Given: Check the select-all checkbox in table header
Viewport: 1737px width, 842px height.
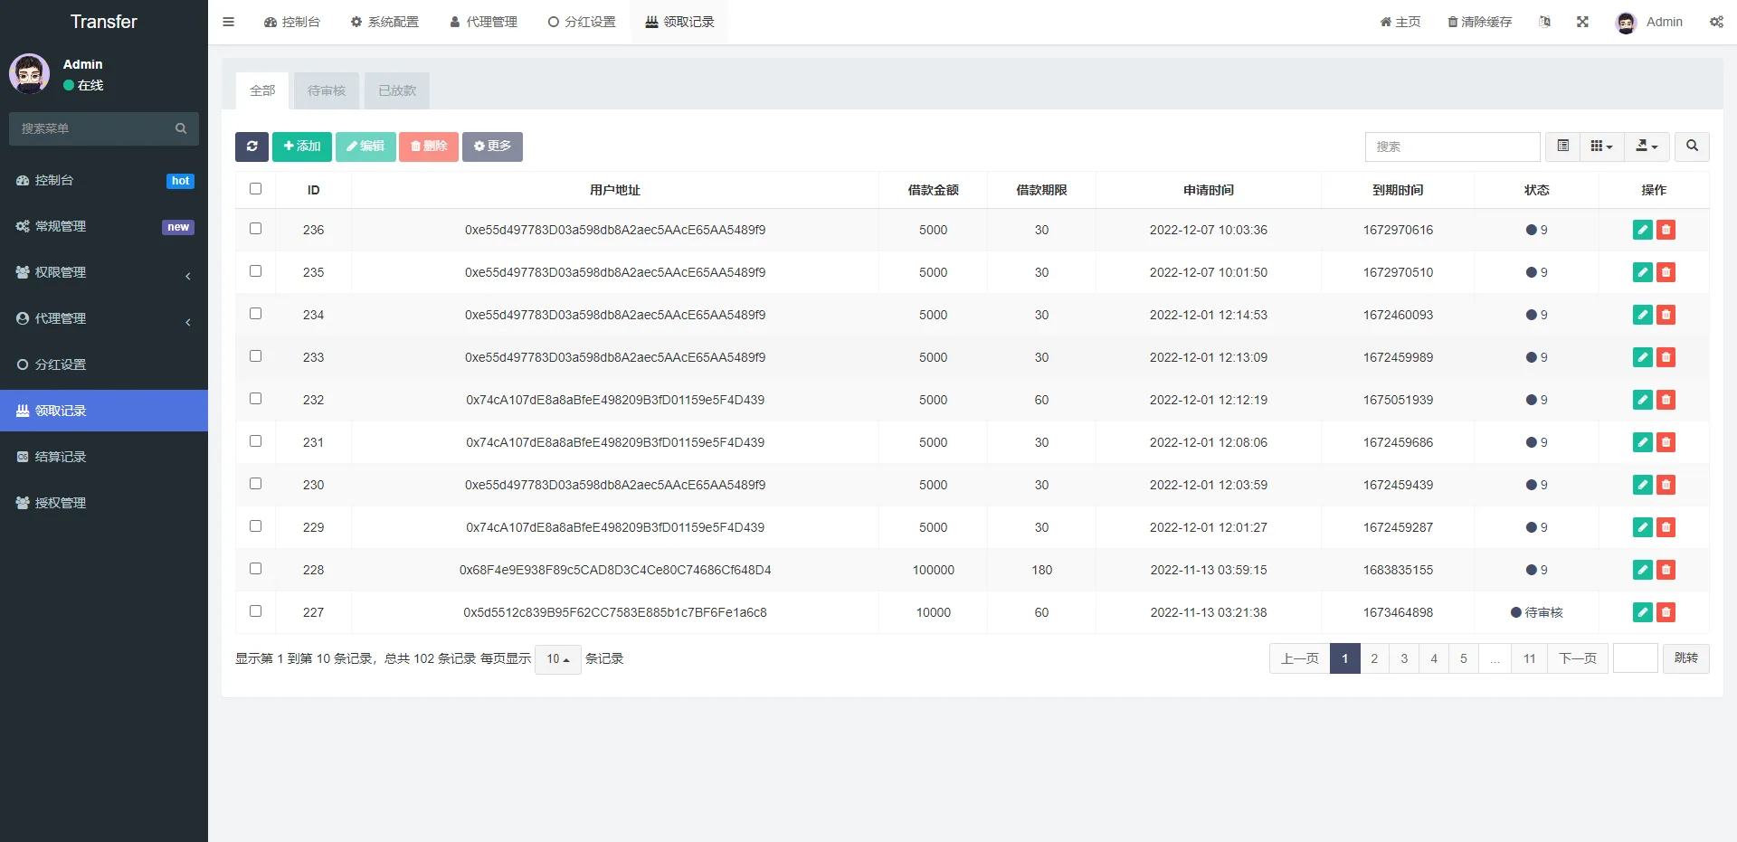Looking at the screenshot, I should [x=255, y=189].
